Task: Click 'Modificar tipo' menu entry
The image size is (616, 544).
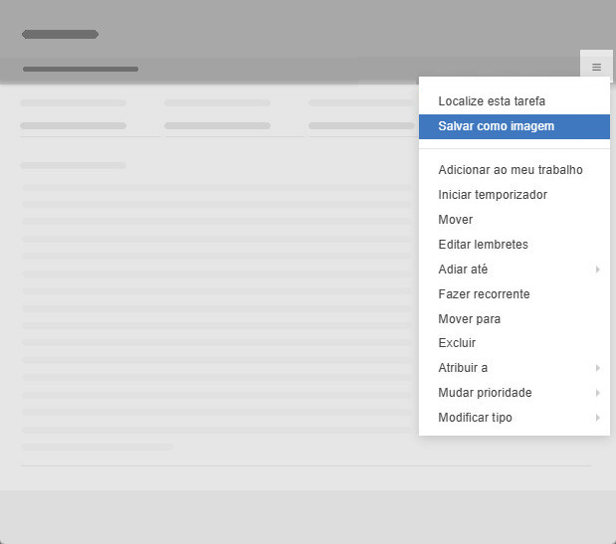Action: point(514,418)
